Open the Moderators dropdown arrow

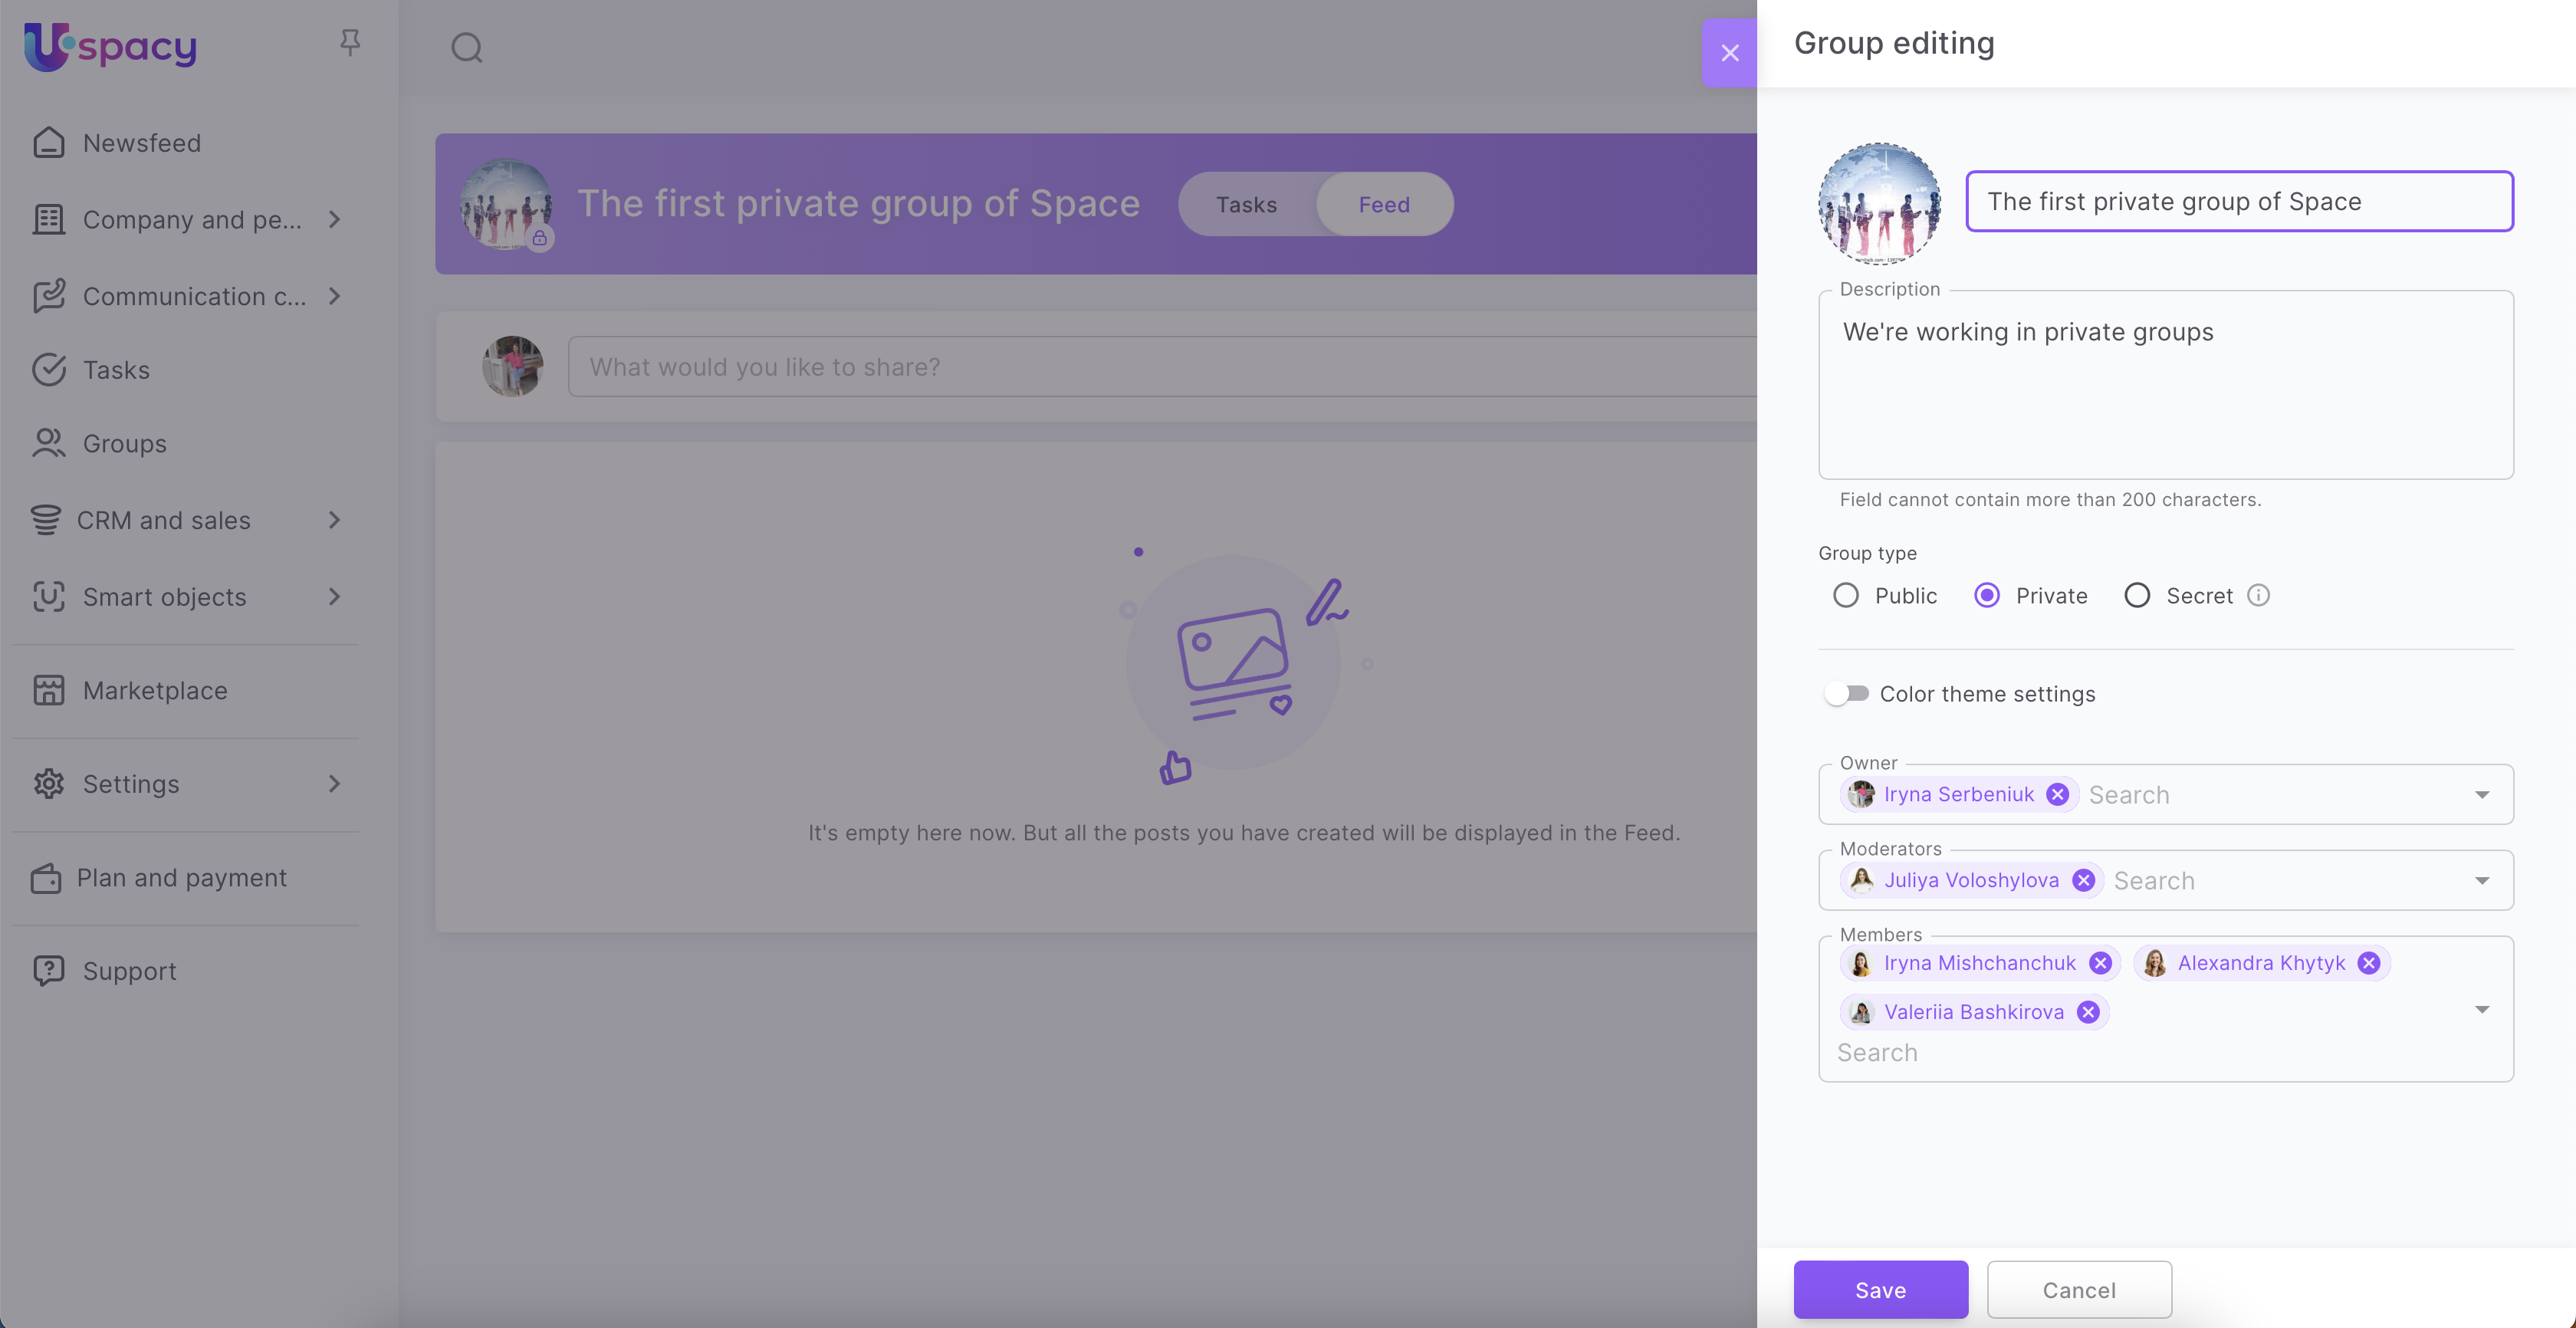(x=2481, y=881)
